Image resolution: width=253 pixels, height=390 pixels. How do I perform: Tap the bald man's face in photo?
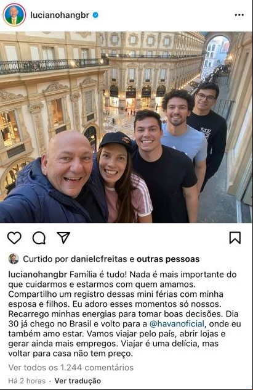click(x=67, y=164)
